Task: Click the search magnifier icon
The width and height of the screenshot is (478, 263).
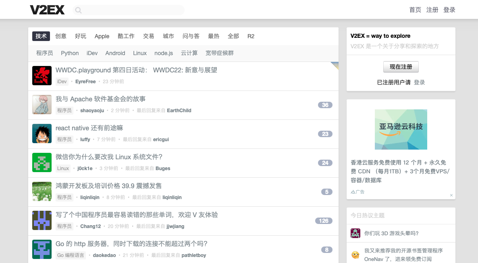Action: 78,10
